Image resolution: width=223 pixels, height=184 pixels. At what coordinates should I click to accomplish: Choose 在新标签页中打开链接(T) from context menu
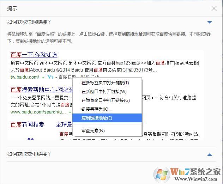point(107,83)
